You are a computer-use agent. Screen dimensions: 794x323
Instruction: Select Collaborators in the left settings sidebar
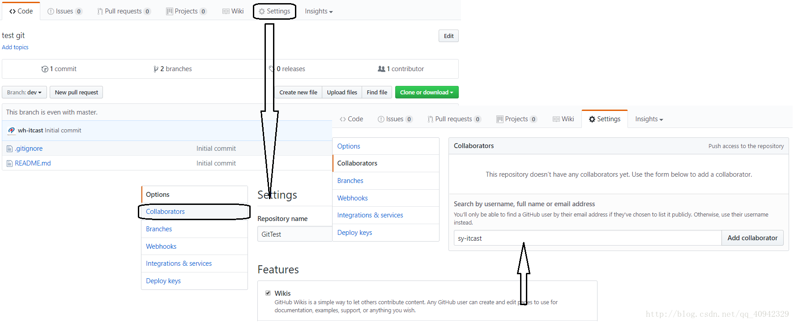195,212
